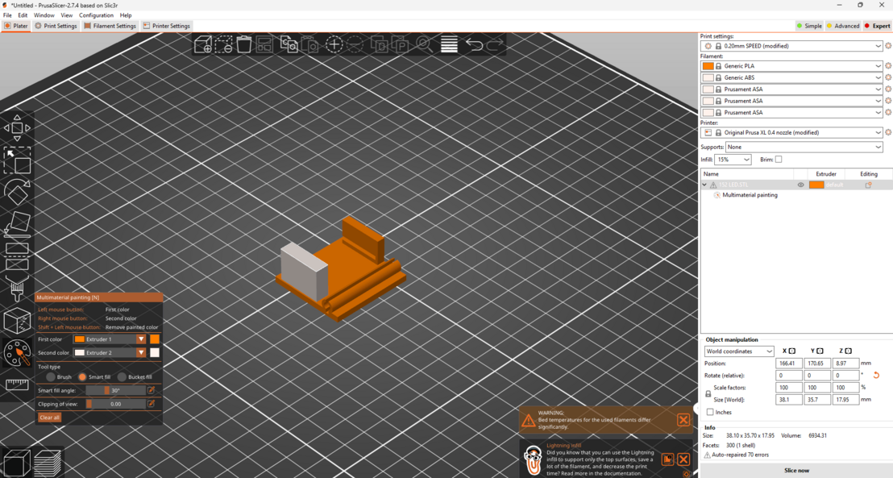This screenshot has width=893, height=478.
Task: Open the Configuration menu
Action: pos(96,15)
